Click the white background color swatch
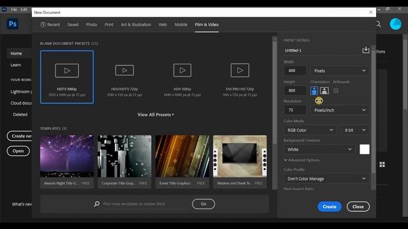 tap(364, 149)
